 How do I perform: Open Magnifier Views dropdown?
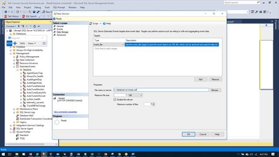click(x=31, y=43)
